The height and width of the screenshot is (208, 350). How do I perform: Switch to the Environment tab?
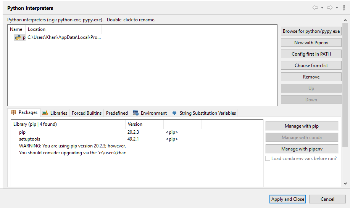pos(150,113)
